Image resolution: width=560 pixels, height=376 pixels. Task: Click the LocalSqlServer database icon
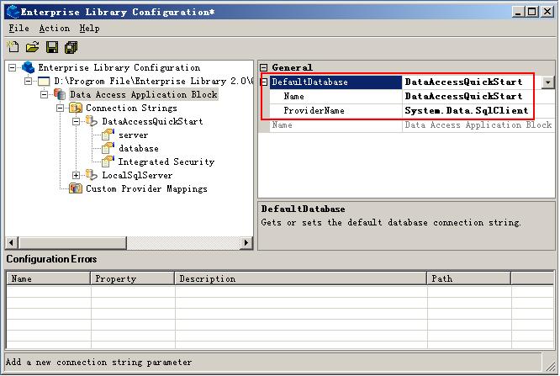pyautogui.click(x=92, y=176)
